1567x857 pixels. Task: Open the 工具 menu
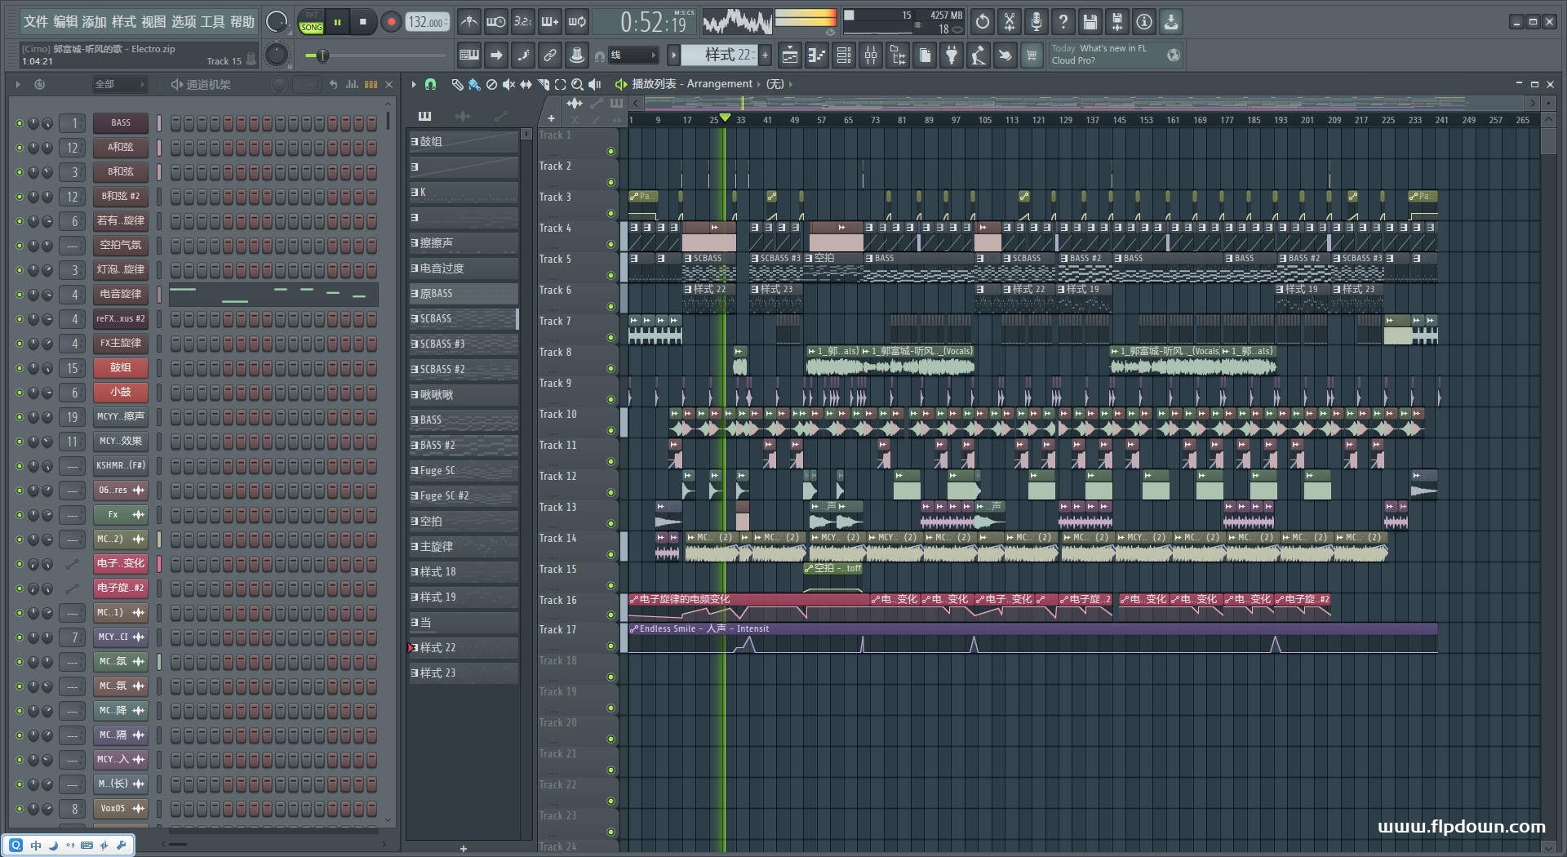(x=212, y=22)
